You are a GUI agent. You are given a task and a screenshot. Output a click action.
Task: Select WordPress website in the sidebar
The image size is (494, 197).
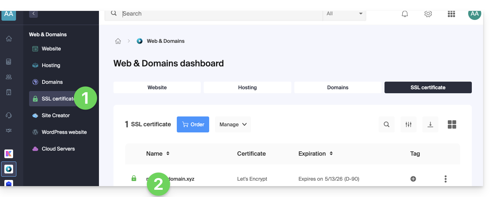[x=64, y=132]
